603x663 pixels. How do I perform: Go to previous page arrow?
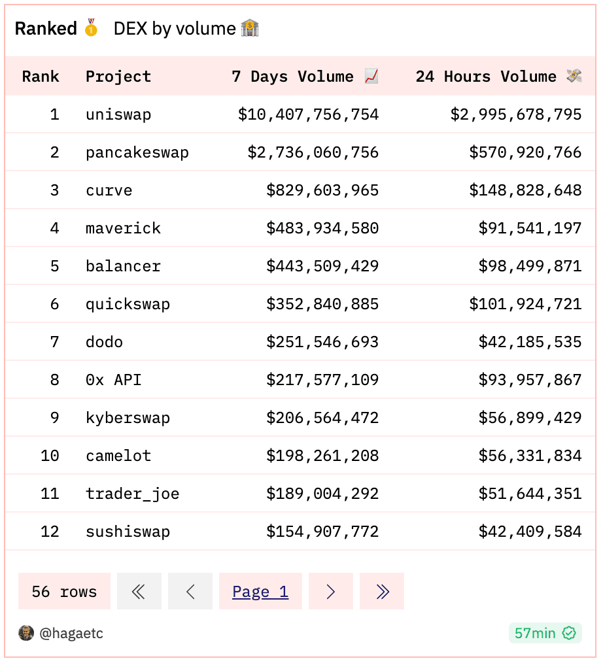(190, 592)
